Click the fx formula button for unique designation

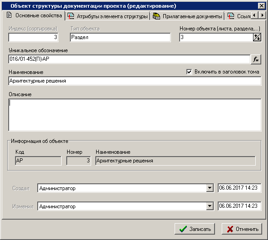[256, 59]
